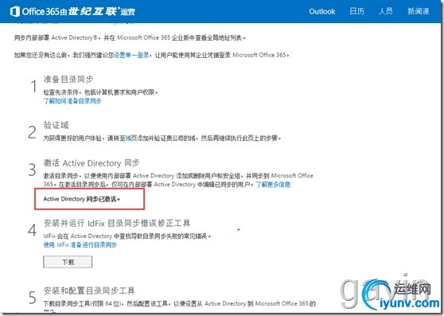Open the 了解更多信息 link in step 3
This screenshot has height=316, width=444.
(273, 185)
